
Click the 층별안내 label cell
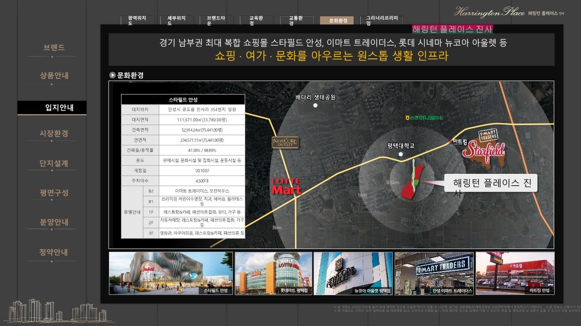coord(132,212)
